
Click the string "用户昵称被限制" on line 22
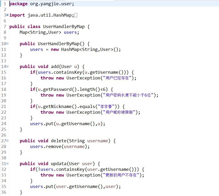(119, 112)
